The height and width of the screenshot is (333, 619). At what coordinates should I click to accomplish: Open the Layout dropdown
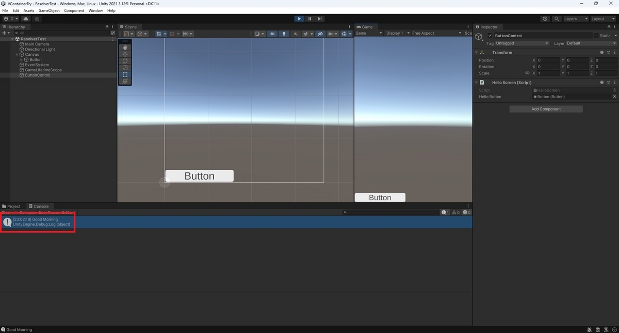click(x=602, y=19)
